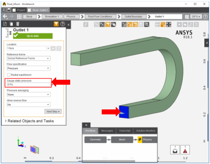Click the dark wireframe cube display icon
210x164 pixels.
point(124,24)
